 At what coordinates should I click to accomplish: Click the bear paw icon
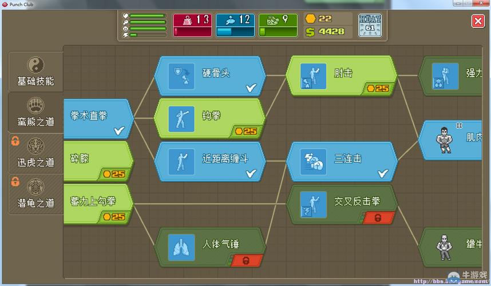pos(35,105)
